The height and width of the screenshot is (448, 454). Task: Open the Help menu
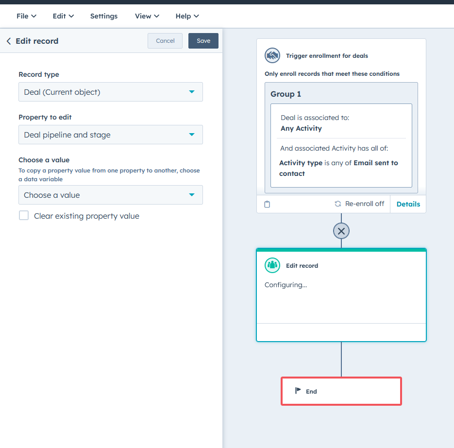[x=187, y=16]
